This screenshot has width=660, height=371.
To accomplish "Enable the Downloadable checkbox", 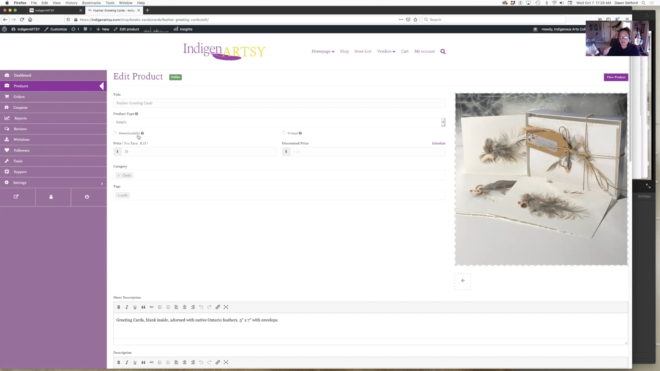I will coord(115,133).
